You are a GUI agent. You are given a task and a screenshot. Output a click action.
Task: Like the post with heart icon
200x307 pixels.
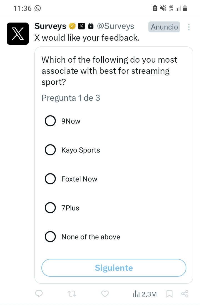[105, 294]
